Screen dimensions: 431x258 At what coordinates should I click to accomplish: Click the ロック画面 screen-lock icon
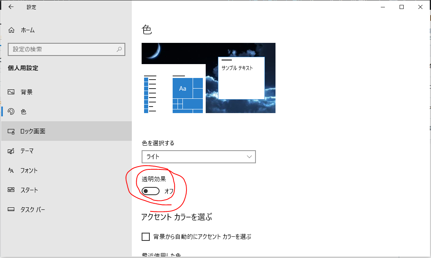point(11,131)
